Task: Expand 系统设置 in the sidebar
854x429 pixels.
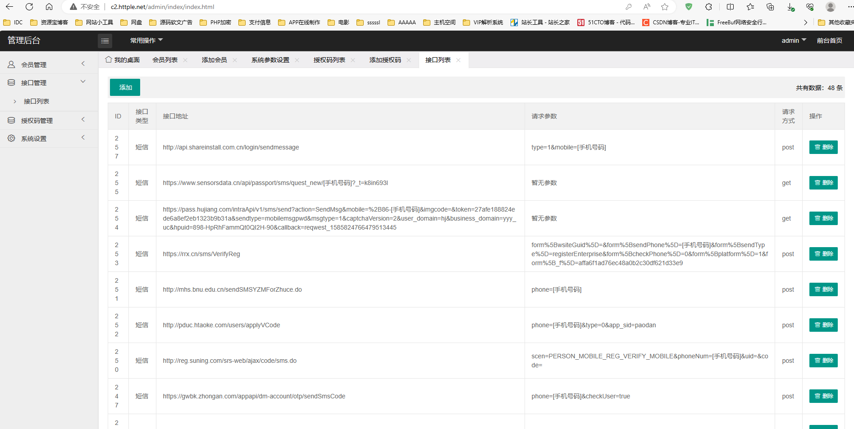Action: (x=49, y=138)
